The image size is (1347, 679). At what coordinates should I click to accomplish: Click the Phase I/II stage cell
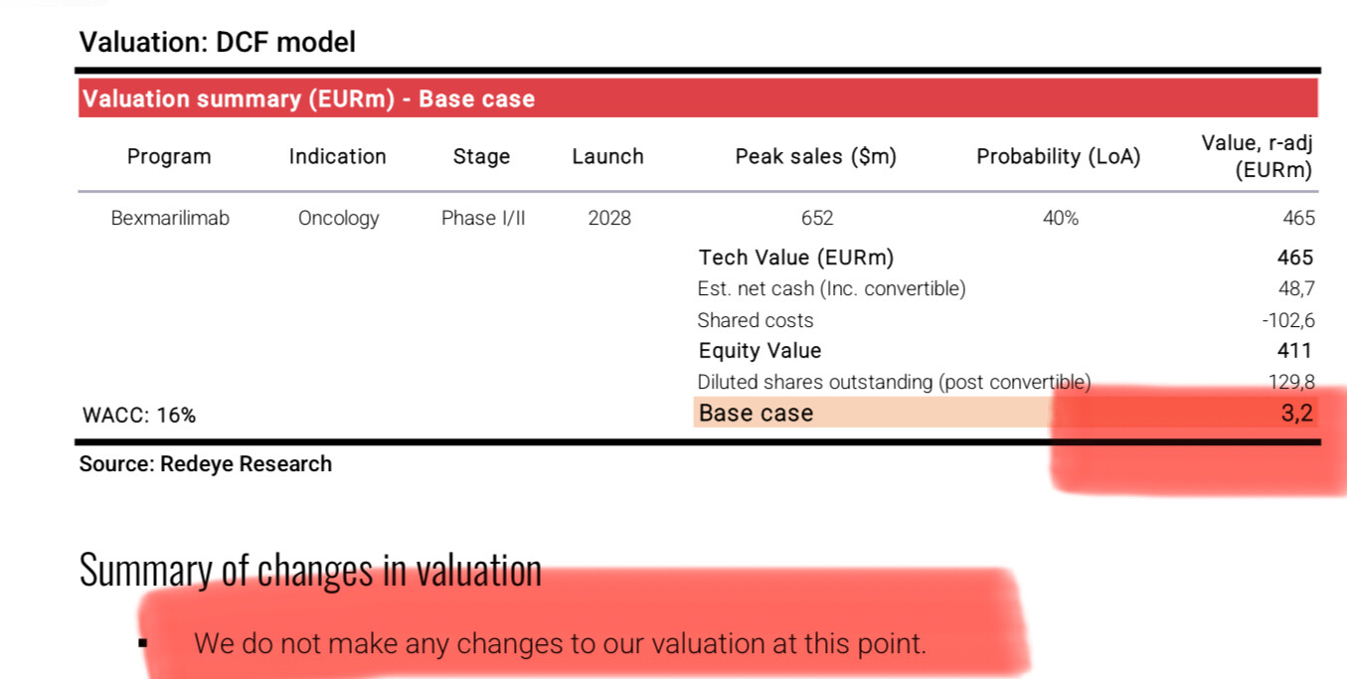click(483, 219)
